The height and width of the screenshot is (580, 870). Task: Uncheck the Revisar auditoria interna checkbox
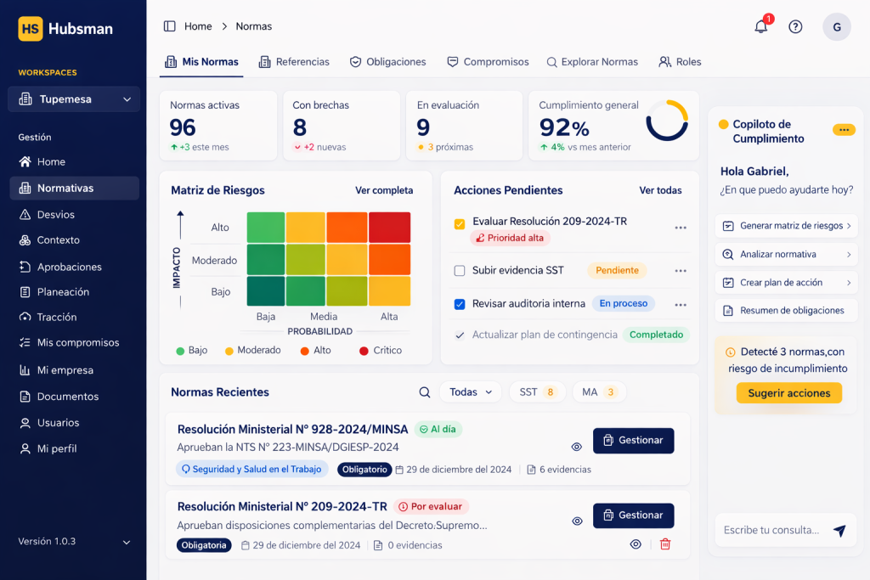[460, 304]
